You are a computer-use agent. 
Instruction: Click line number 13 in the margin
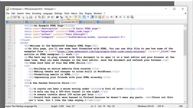tap(9, 57)
